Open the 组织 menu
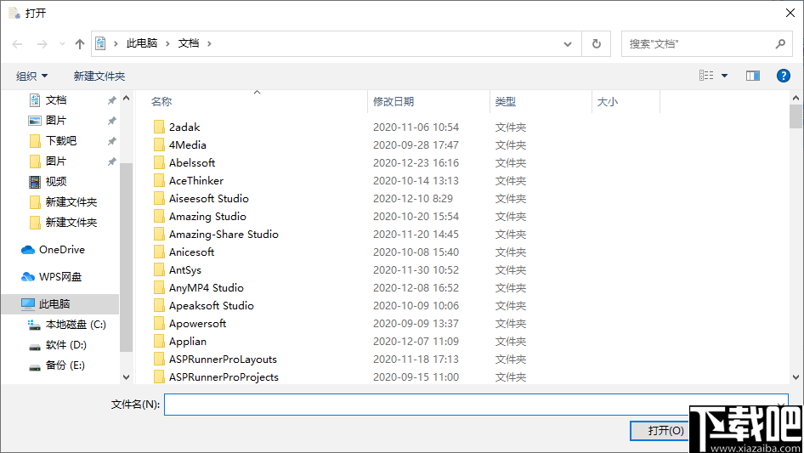The image size is (804, 453). pos(31,76)
